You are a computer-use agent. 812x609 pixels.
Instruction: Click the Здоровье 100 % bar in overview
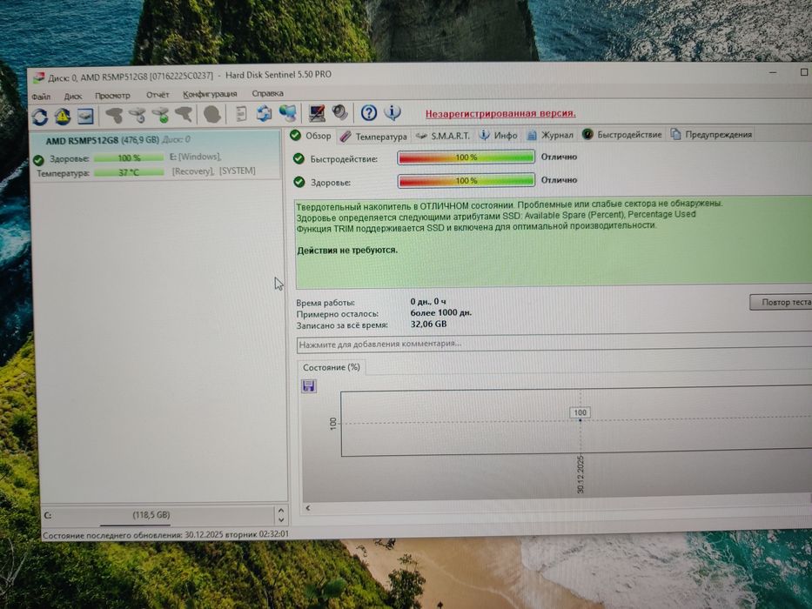pos(466,180)
